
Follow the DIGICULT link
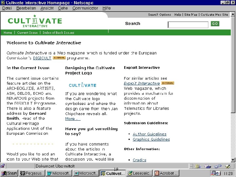tap(42, 58)
